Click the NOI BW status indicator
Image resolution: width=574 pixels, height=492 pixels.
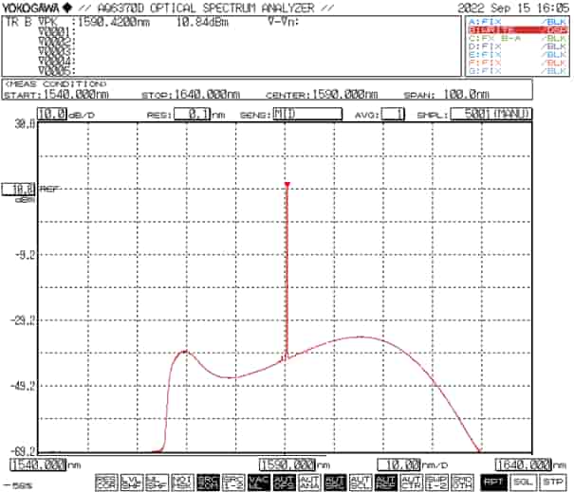[182, 482]
